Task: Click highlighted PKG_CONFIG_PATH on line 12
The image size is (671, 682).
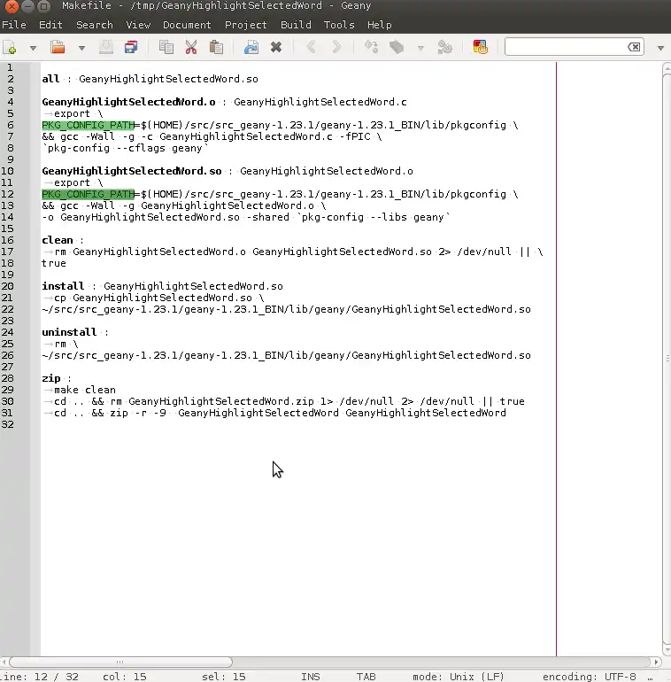Action: [89, 194]
